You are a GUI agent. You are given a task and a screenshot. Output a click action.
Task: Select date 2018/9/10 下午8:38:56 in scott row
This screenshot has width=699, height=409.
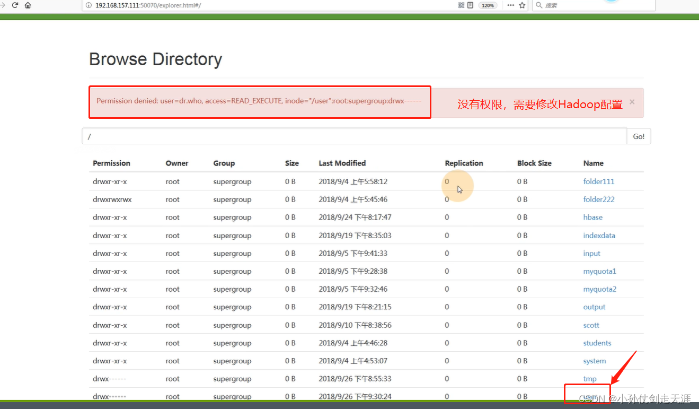pos(355,325)
